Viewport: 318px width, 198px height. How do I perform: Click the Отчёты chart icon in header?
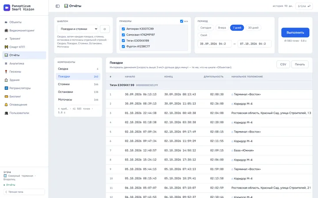coord(66,6)
